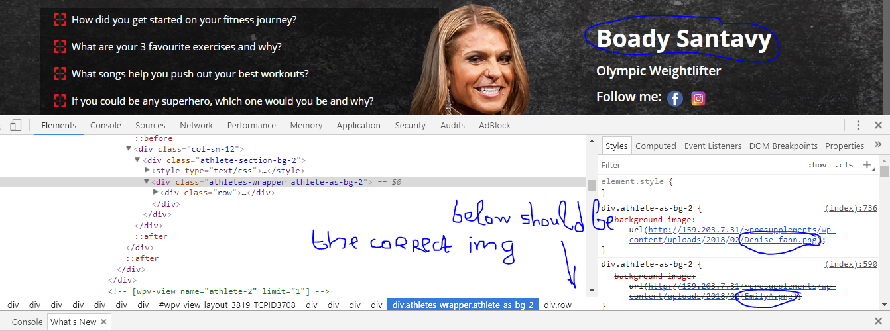Collapse the athlete-section-bg-2 div node

point(138,160)
